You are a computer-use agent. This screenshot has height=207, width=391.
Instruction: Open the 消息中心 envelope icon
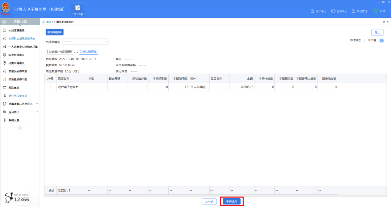[333, 11]
